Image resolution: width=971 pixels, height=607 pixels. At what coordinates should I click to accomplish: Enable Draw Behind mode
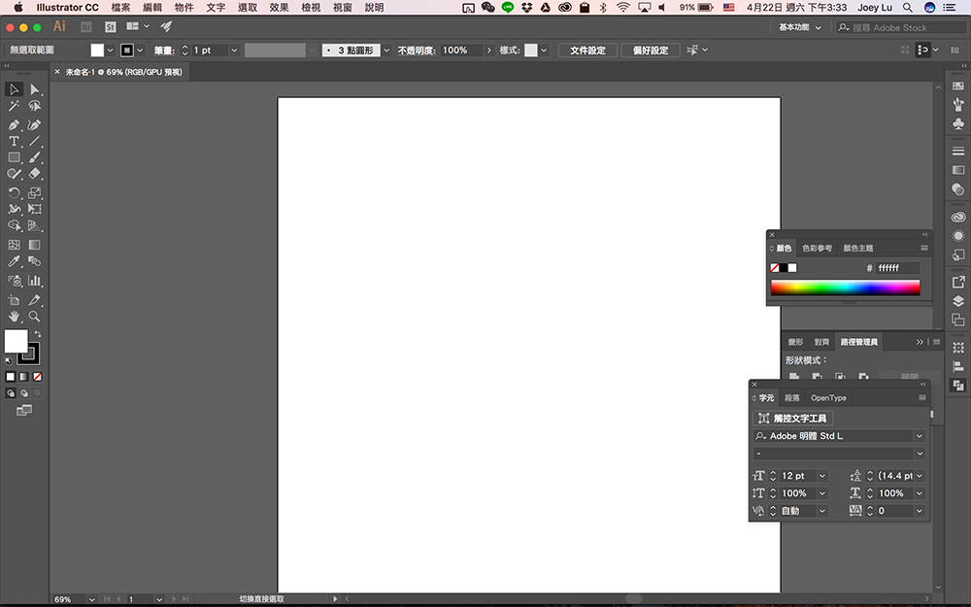click(x=24, y=393)
